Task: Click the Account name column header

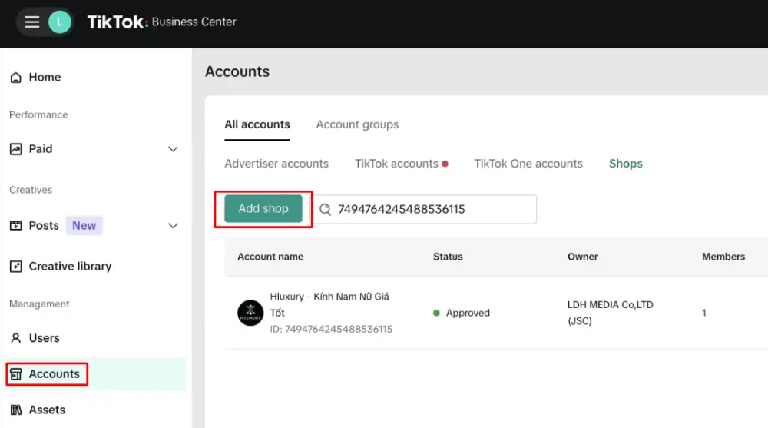Action: pyautogui.click(x=270, y=257)
